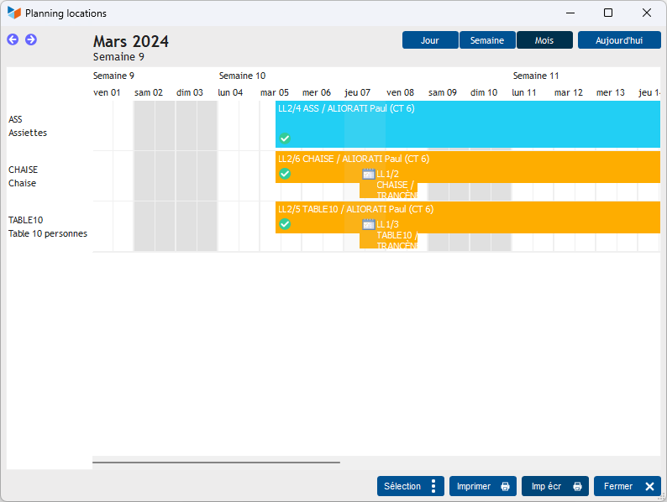Click the green checkmark on the TABLE10 booking
667x502 pixels.
pyautogui.click(x=285, y=224)
